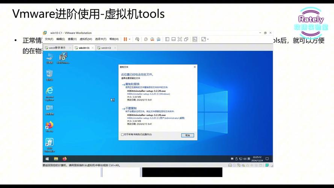Open the 选项卡(T) menu

point(101,39)
